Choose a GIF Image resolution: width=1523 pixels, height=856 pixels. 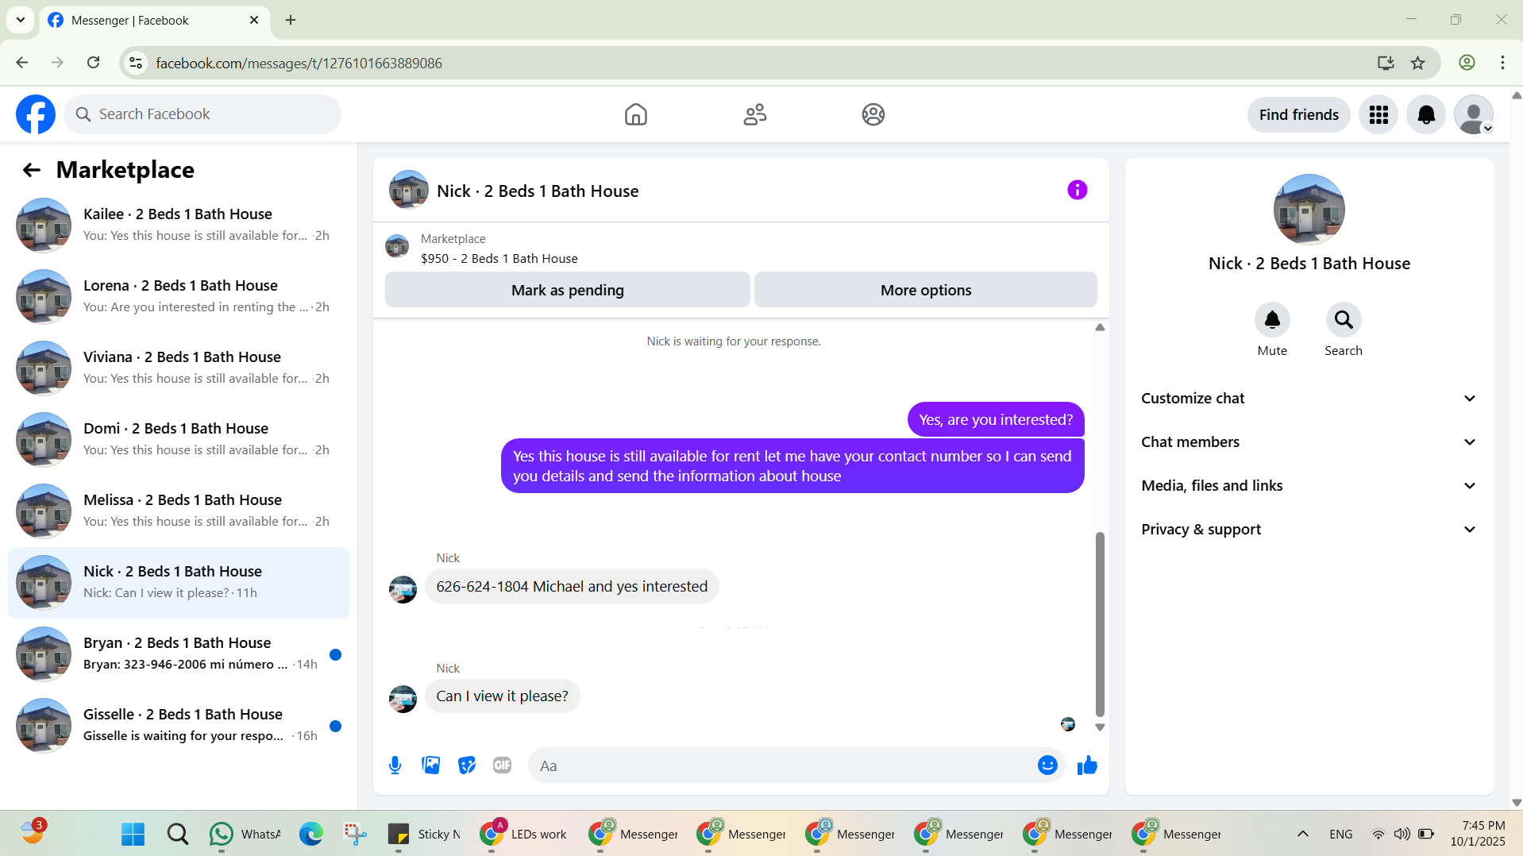click(x=502, y=765)
